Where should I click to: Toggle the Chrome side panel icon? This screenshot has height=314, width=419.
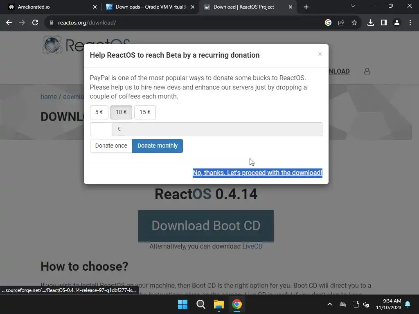384,23
